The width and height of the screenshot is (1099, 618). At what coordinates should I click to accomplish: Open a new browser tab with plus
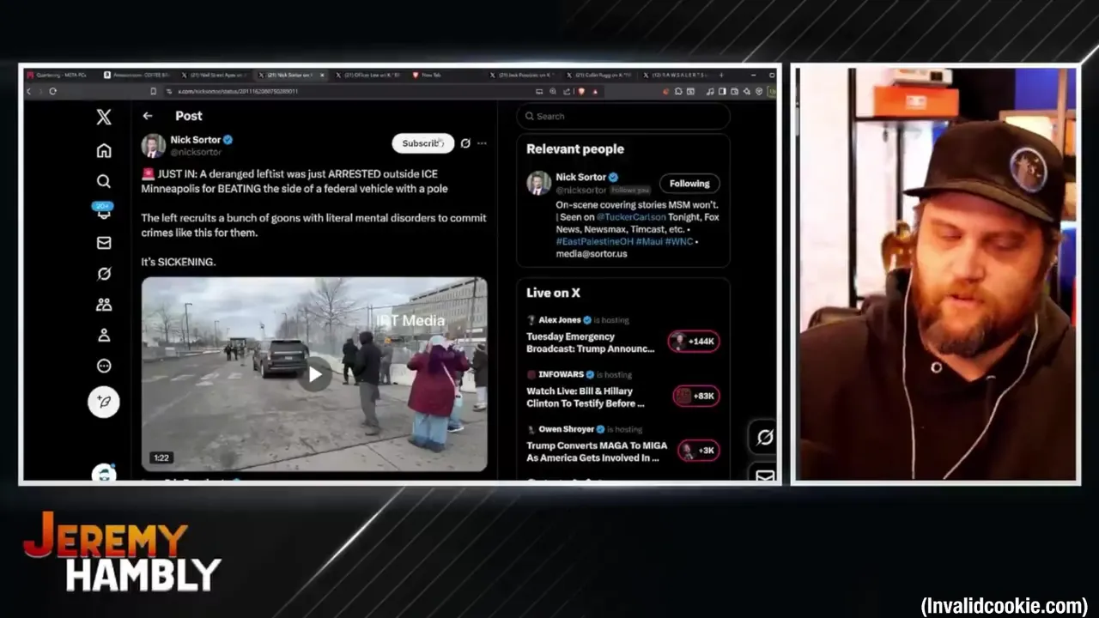click(720, 75)
